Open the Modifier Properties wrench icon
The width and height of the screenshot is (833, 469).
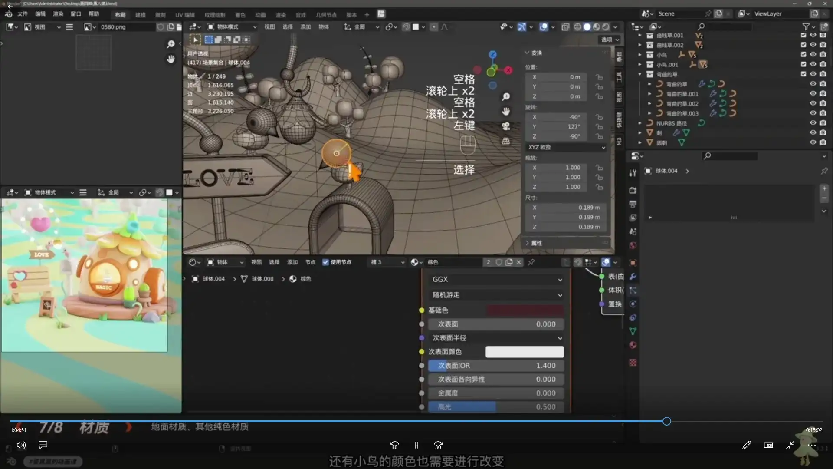tap(633, 276)
